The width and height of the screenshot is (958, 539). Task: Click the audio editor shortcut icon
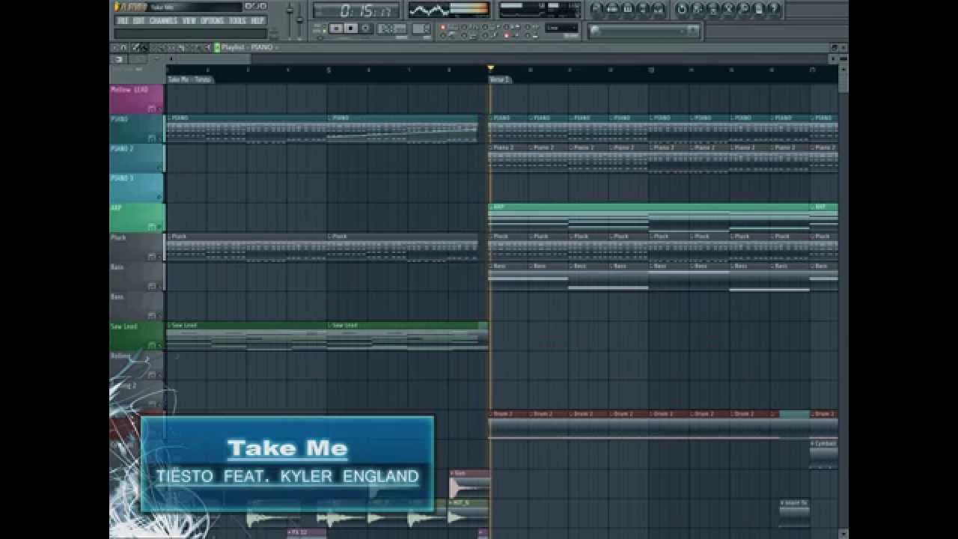(x=728, y=9)
